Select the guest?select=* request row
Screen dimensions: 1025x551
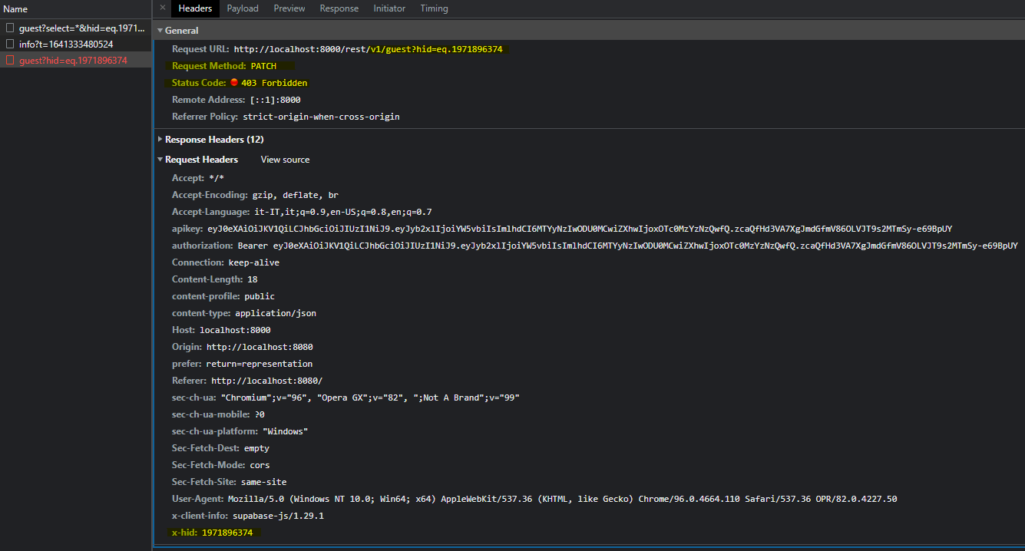coord(76,28)
